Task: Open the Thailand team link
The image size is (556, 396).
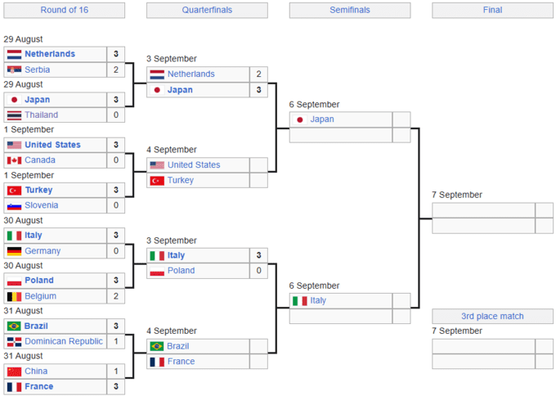Action: [42, 115]
